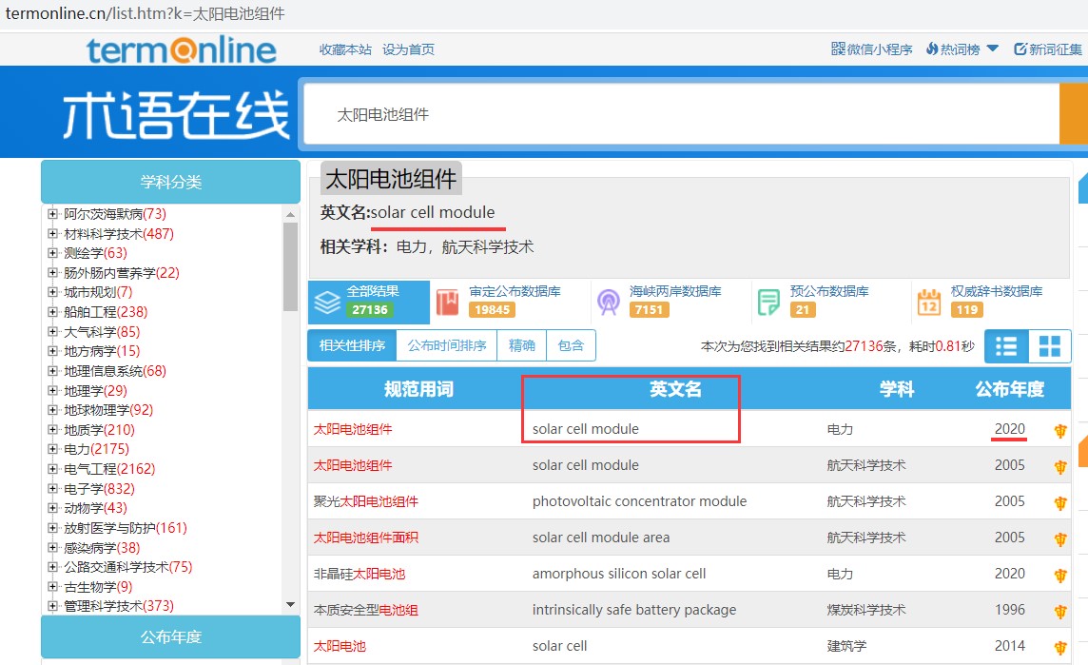The width and height of the screenshot is (1088, 665).
Task: Open the 聚光太阳电池组件 term link
Action: (365, 501)
